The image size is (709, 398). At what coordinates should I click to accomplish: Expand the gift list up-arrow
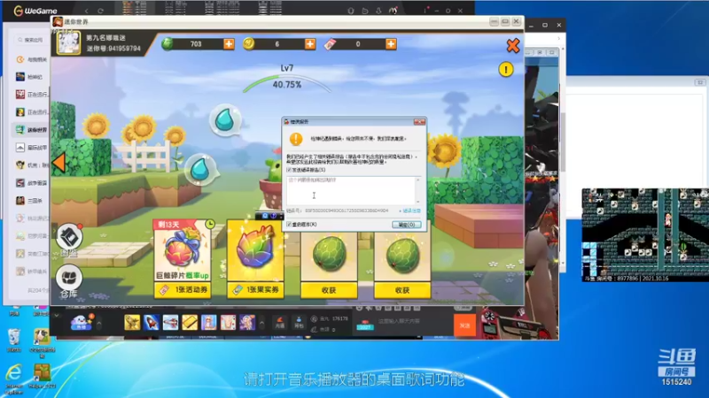click(x=261, y=323)
